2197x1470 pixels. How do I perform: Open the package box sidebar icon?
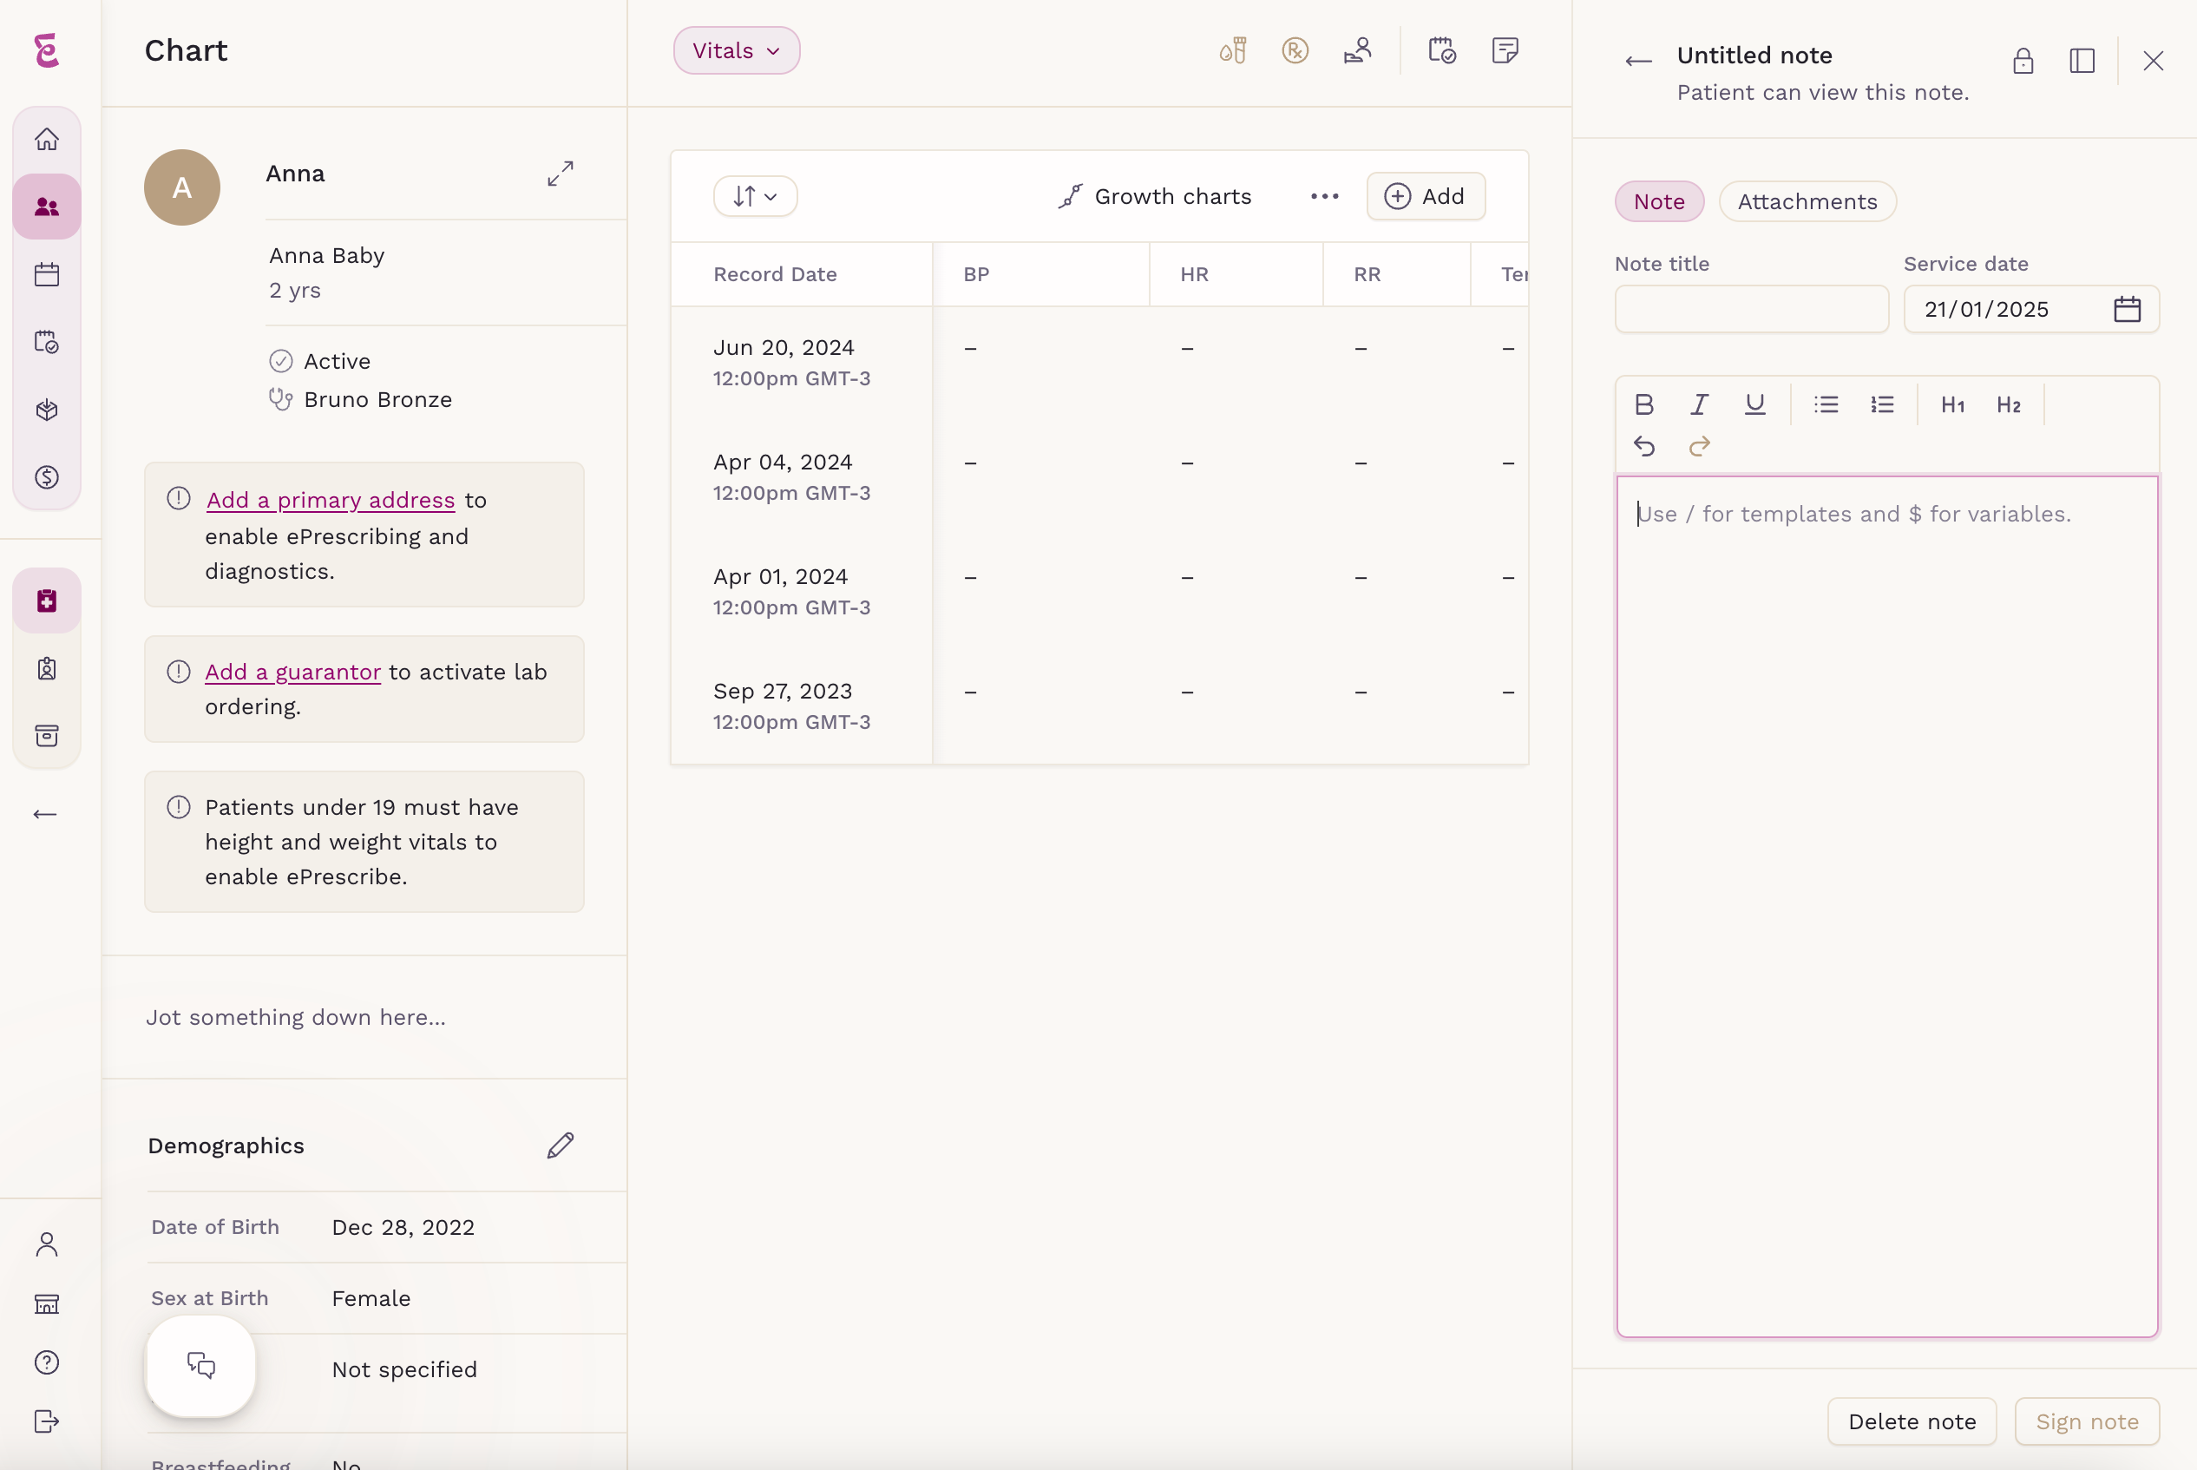(x=47, y=410)
